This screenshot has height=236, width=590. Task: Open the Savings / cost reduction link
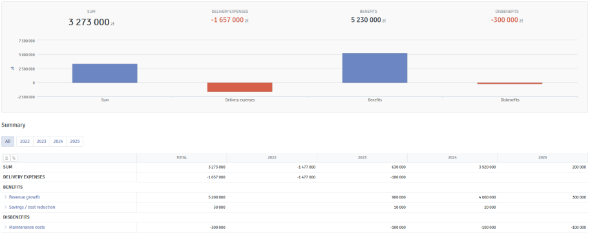pos(32,207)
